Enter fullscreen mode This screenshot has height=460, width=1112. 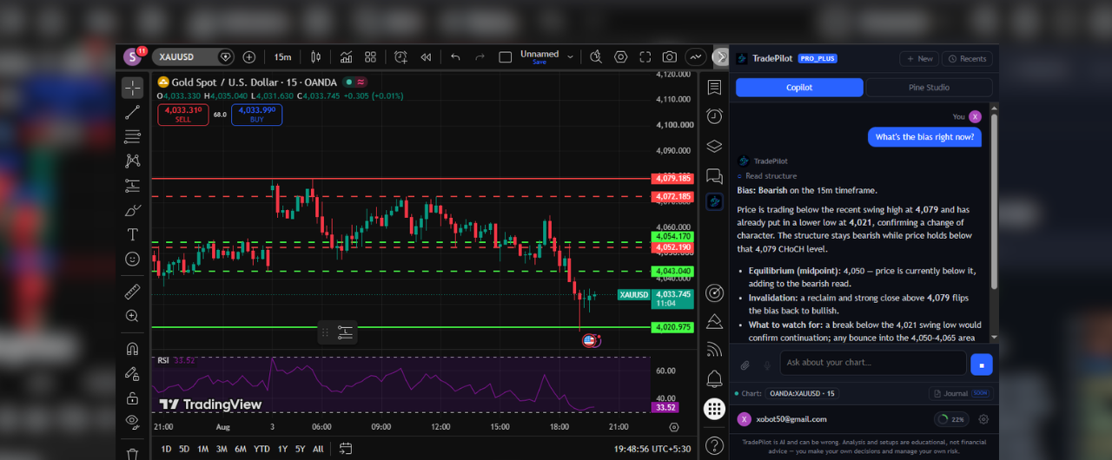(x=645, y=56)
